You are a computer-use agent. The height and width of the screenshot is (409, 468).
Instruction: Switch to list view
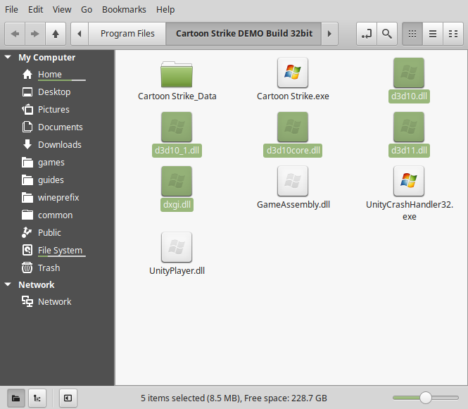pos(433,34)
